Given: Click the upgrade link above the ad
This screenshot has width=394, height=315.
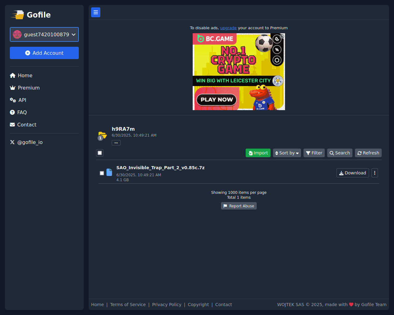Looking at the screenshot, I should [228, 28].
